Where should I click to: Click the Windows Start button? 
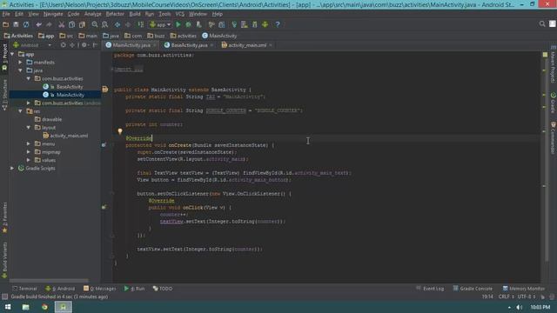click(8, 307)
